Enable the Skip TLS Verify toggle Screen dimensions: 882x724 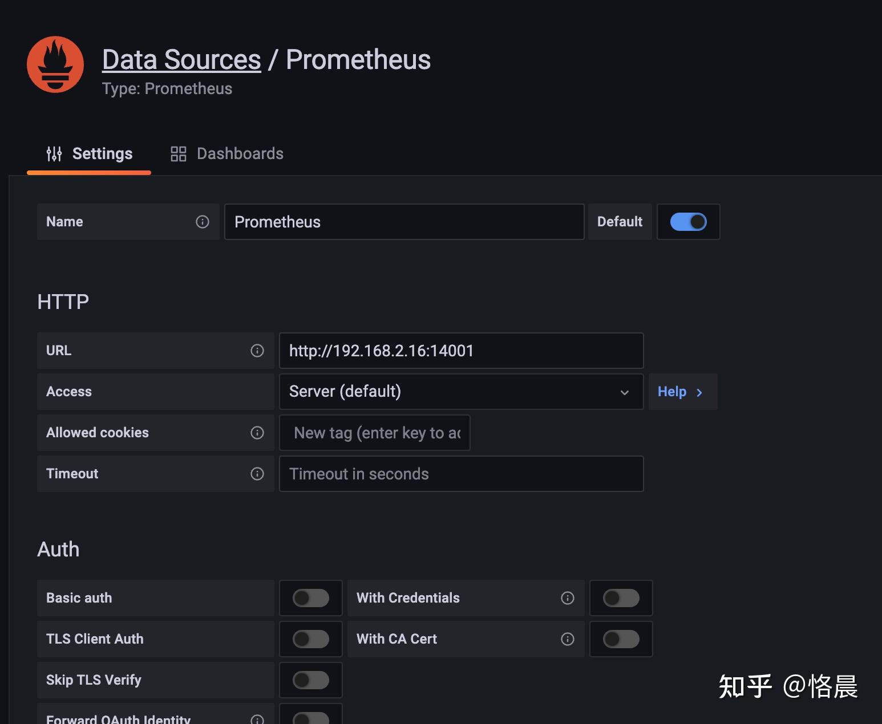point(310,680)
